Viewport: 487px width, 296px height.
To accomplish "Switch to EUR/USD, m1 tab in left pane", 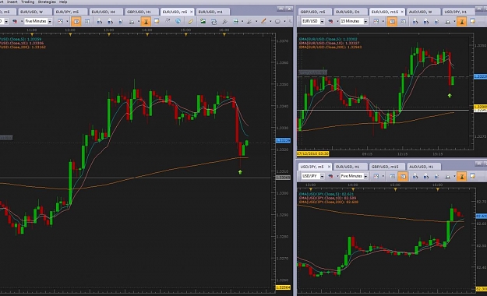I will pyautogui.click(x=213, y=12).
